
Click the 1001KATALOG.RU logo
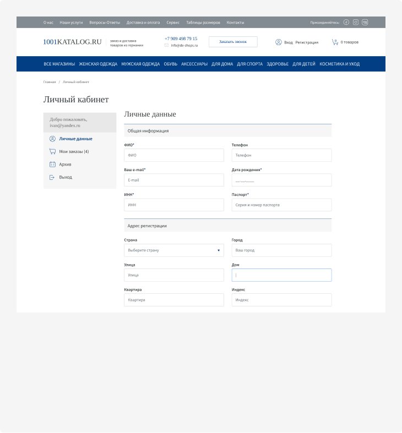(73, 42)
